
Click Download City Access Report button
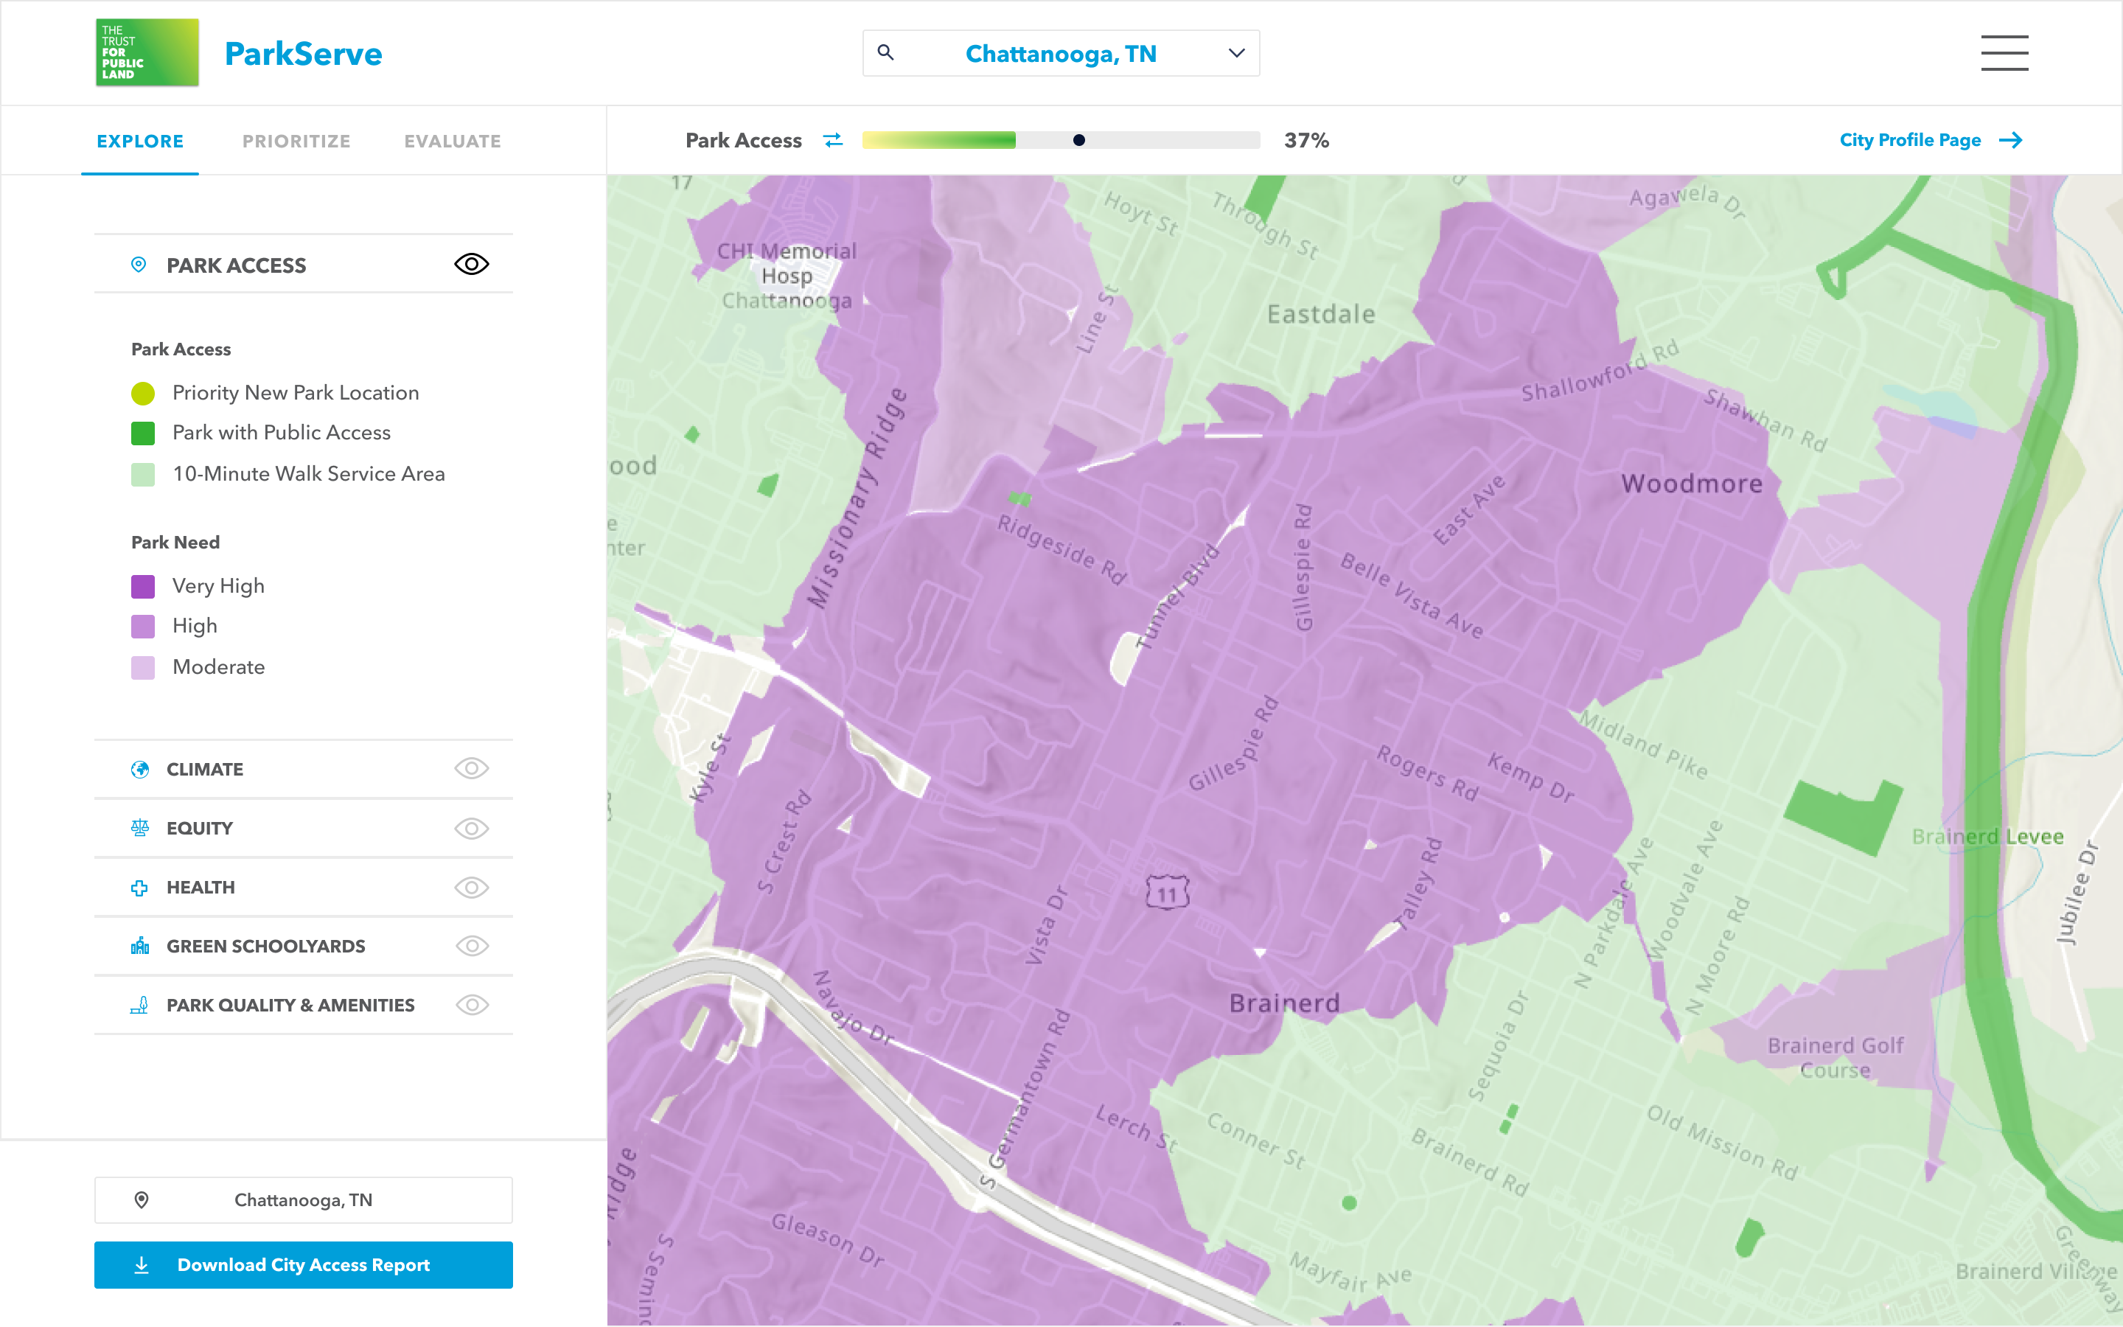point(304,1264)
